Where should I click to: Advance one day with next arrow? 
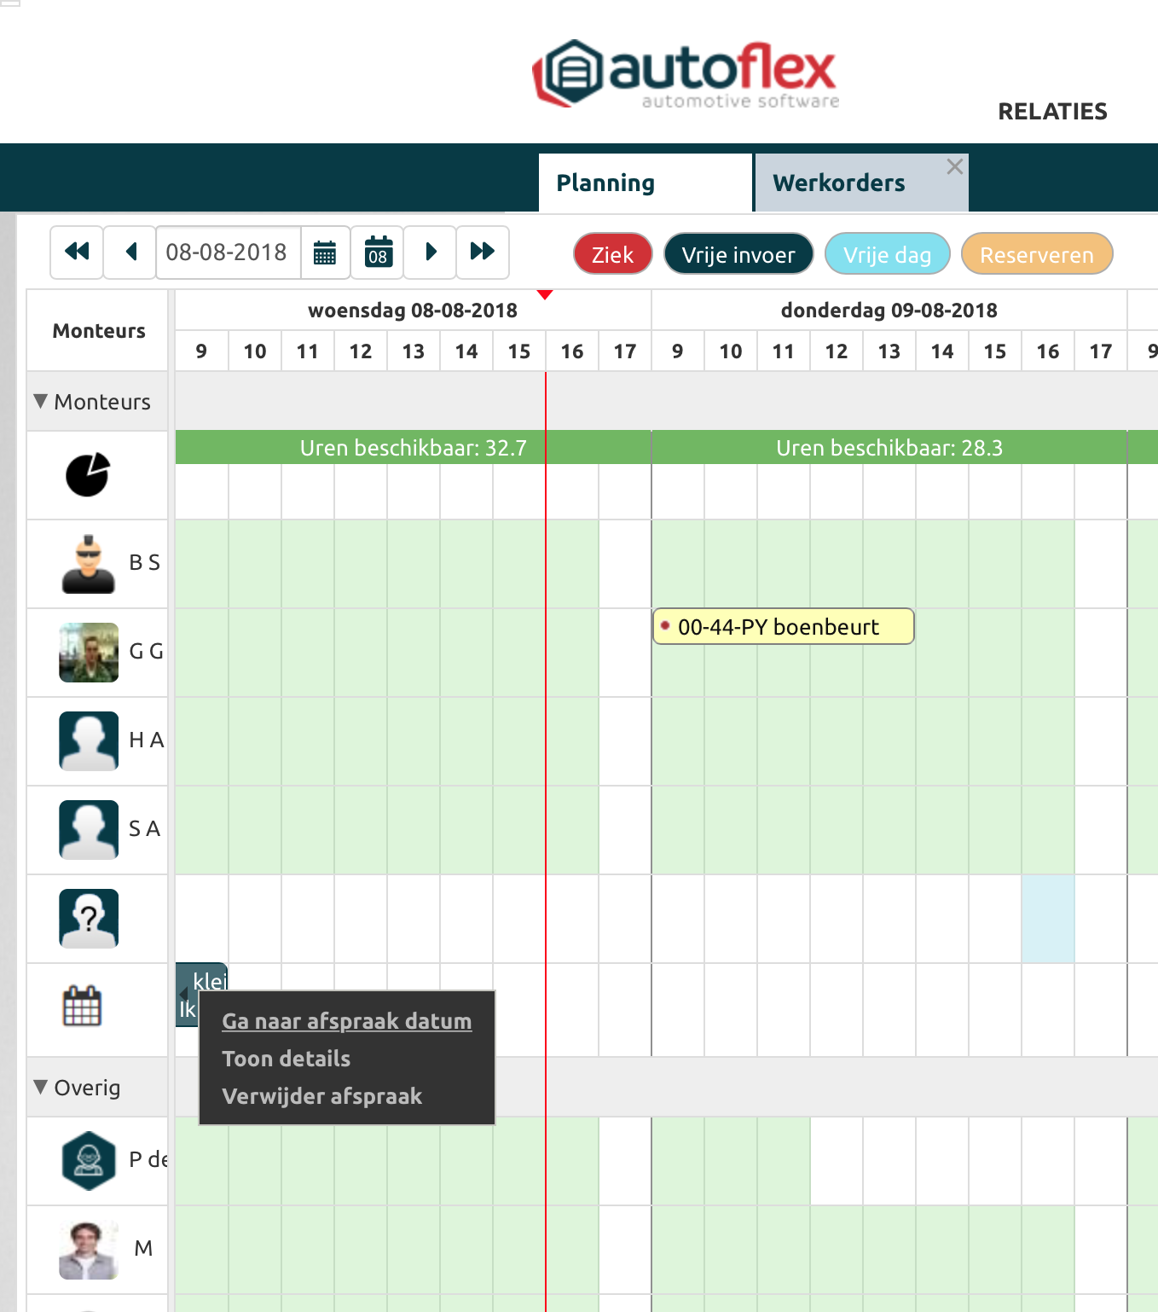pyautogui.click(x=431, y=252)
